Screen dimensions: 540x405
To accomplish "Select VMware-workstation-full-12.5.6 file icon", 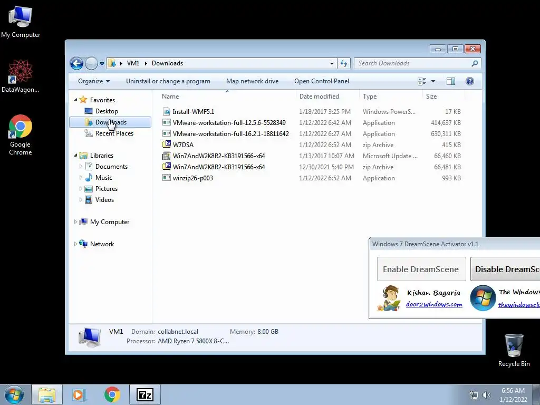I will pyautogui.click(x=167, y=122).
